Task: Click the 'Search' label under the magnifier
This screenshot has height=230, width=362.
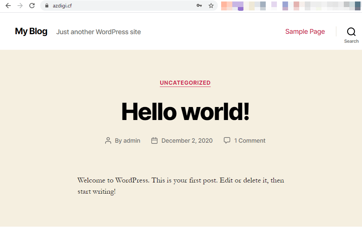Action: pyautogui.click(x=351, y=41)
